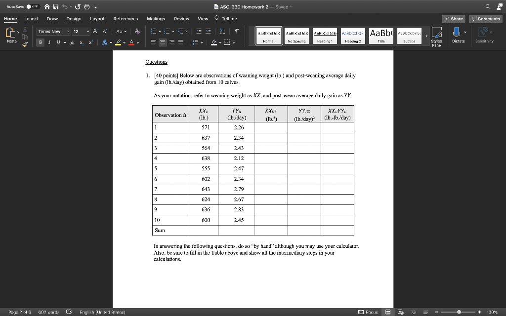Toggle italic formatting
Screen dimensions: 506x316
click(x=49, y=42)
